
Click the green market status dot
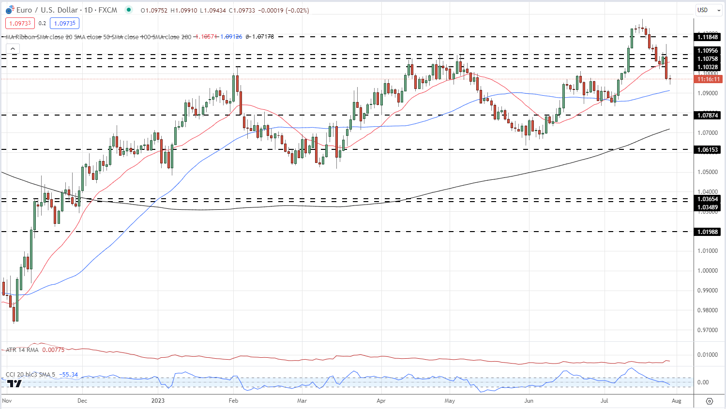pos(128,10)
